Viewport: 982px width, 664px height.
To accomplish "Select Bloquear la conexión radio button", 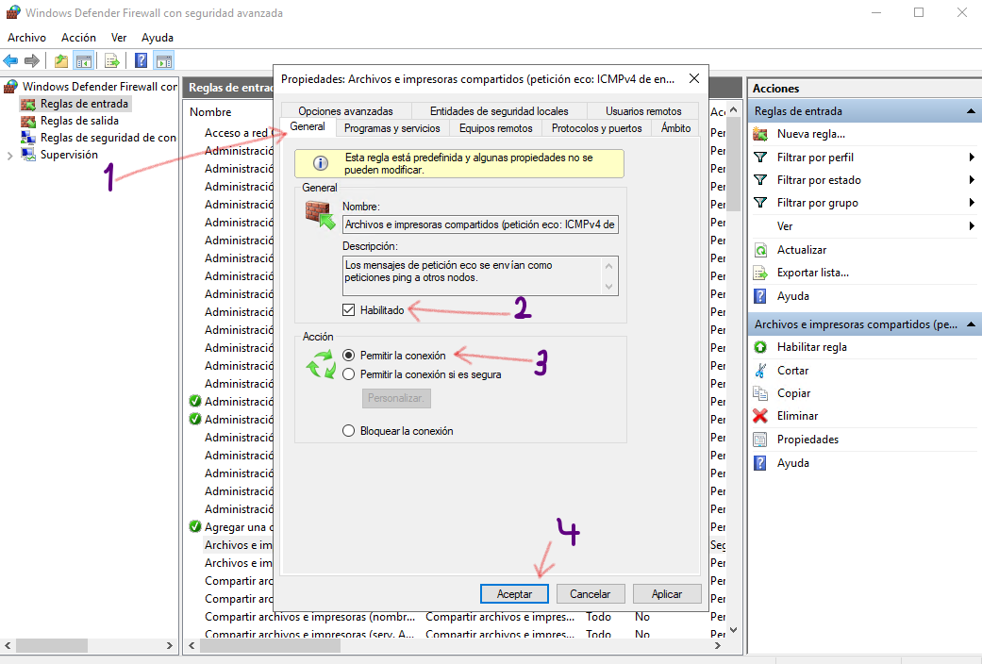I will point(349,431).
